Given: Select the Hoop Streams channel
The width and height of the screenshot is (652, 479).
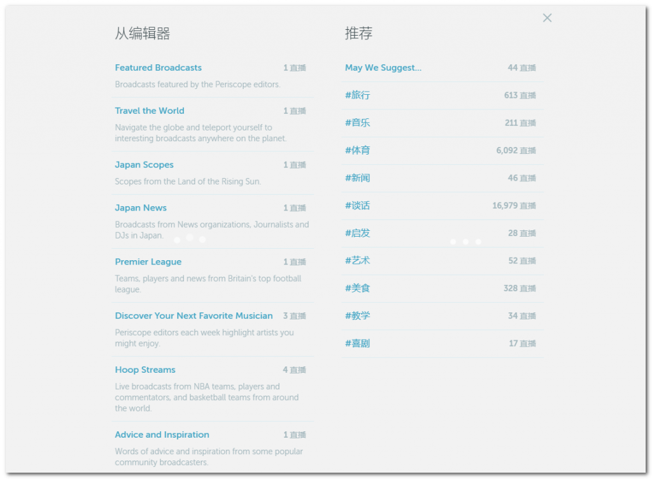Looking at the screenshot, I should (145, 370).
